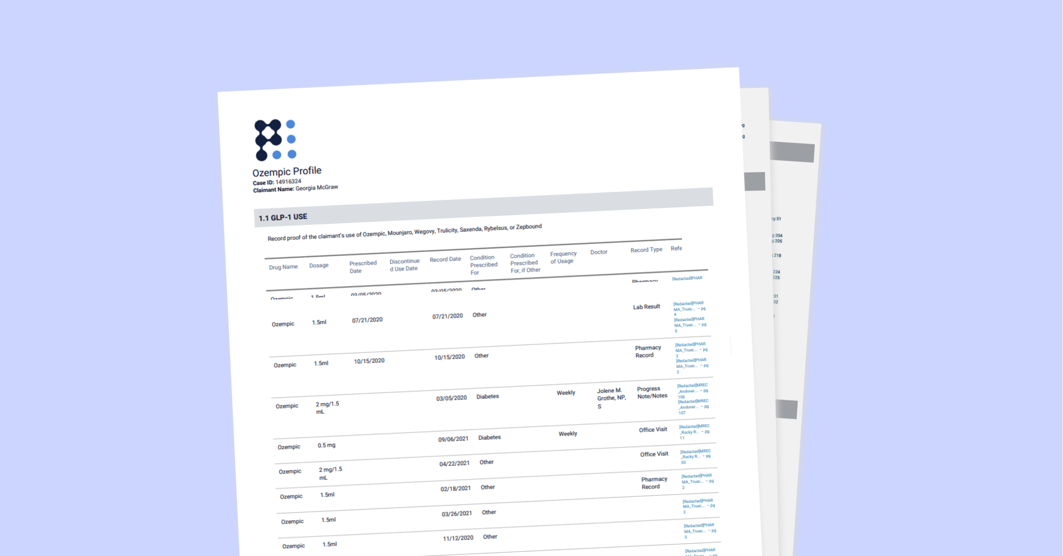Click the 'Lab Result' record type cell
The height and width of the screenshot is (556, 1063).
click(646, 307)
